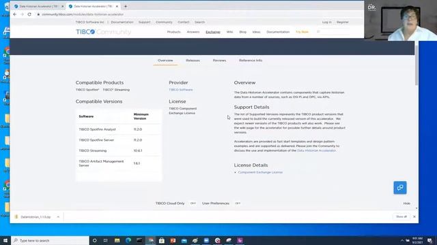Follow the Data Historian Accelerator link

click(x=316, y=150)
